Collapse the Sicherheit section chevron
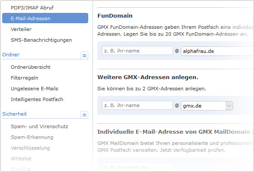 84,115
